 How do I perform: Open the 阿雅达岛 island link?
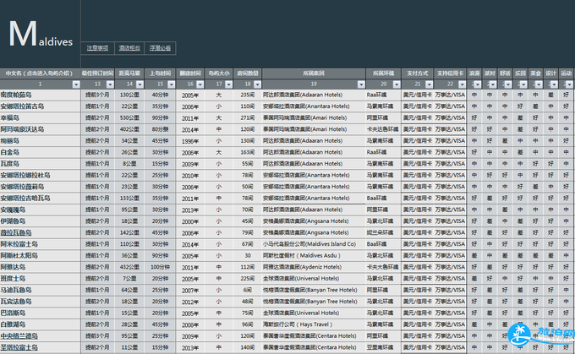(x=13, y=267)
